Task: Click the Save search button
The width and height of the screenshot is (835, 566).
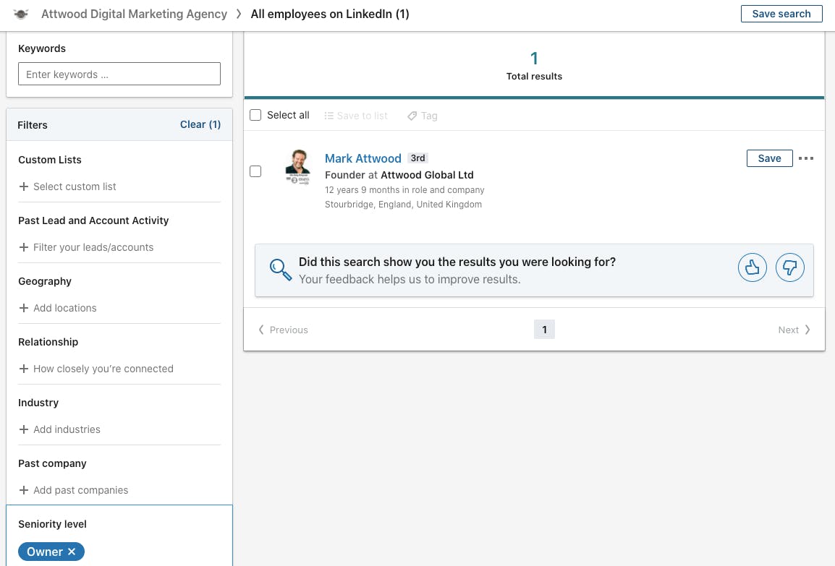Action: 781,14
